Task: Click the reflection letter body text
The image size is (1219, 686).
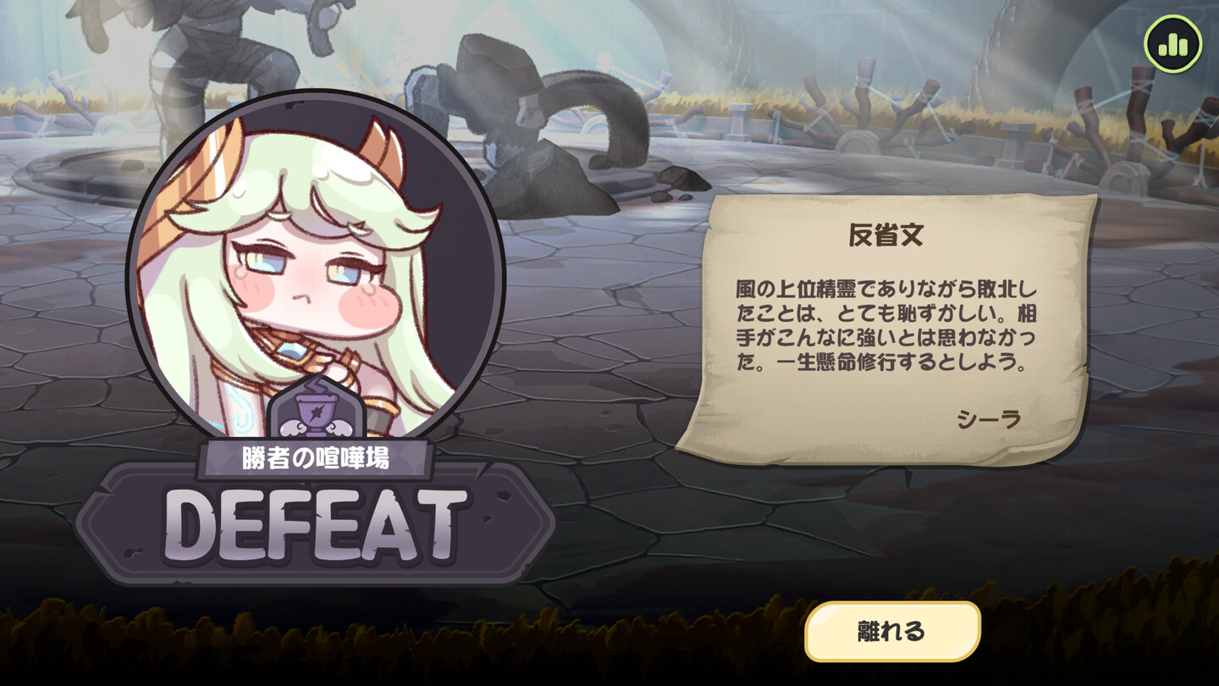Action: coord(886,327)
